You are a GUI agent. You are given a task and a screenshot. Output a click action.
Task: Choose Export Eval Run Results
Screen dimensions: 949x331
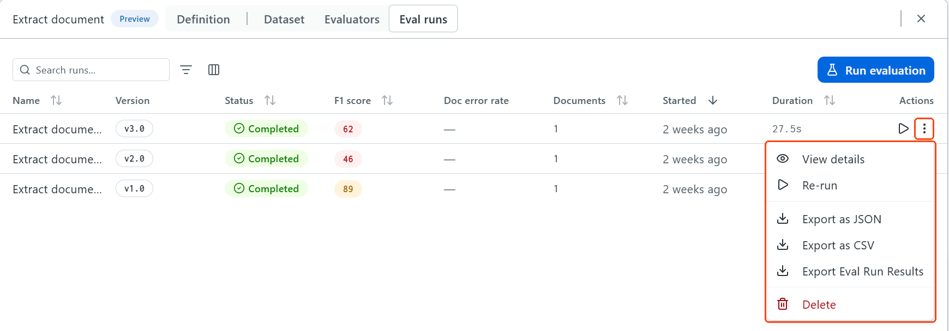point(850,271)
